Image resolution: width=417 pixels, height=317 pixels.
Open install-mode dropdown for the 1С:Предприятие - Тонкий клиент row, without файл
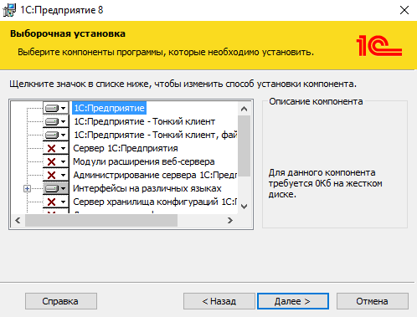(x=56, y=121)
